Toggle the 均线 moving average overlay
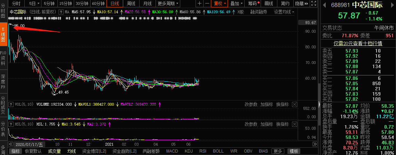396x155 pixels. point(71,151)
